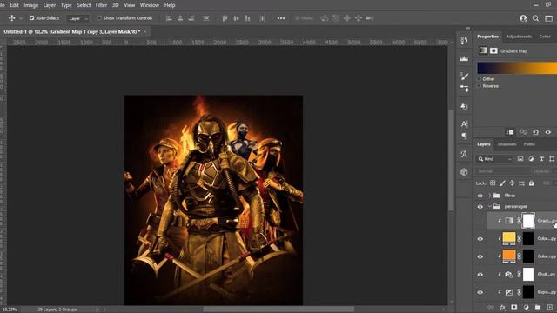Image resolution: width=557 pixels, height=313 pixels.
Task: Hide the Exposure layer
Action: (x=480, y=292)
